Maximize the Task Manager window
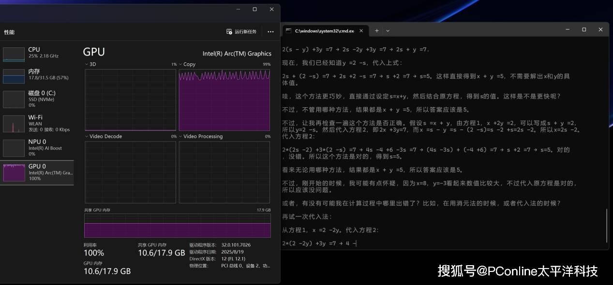Screen dimensions: 613x285 254,9
